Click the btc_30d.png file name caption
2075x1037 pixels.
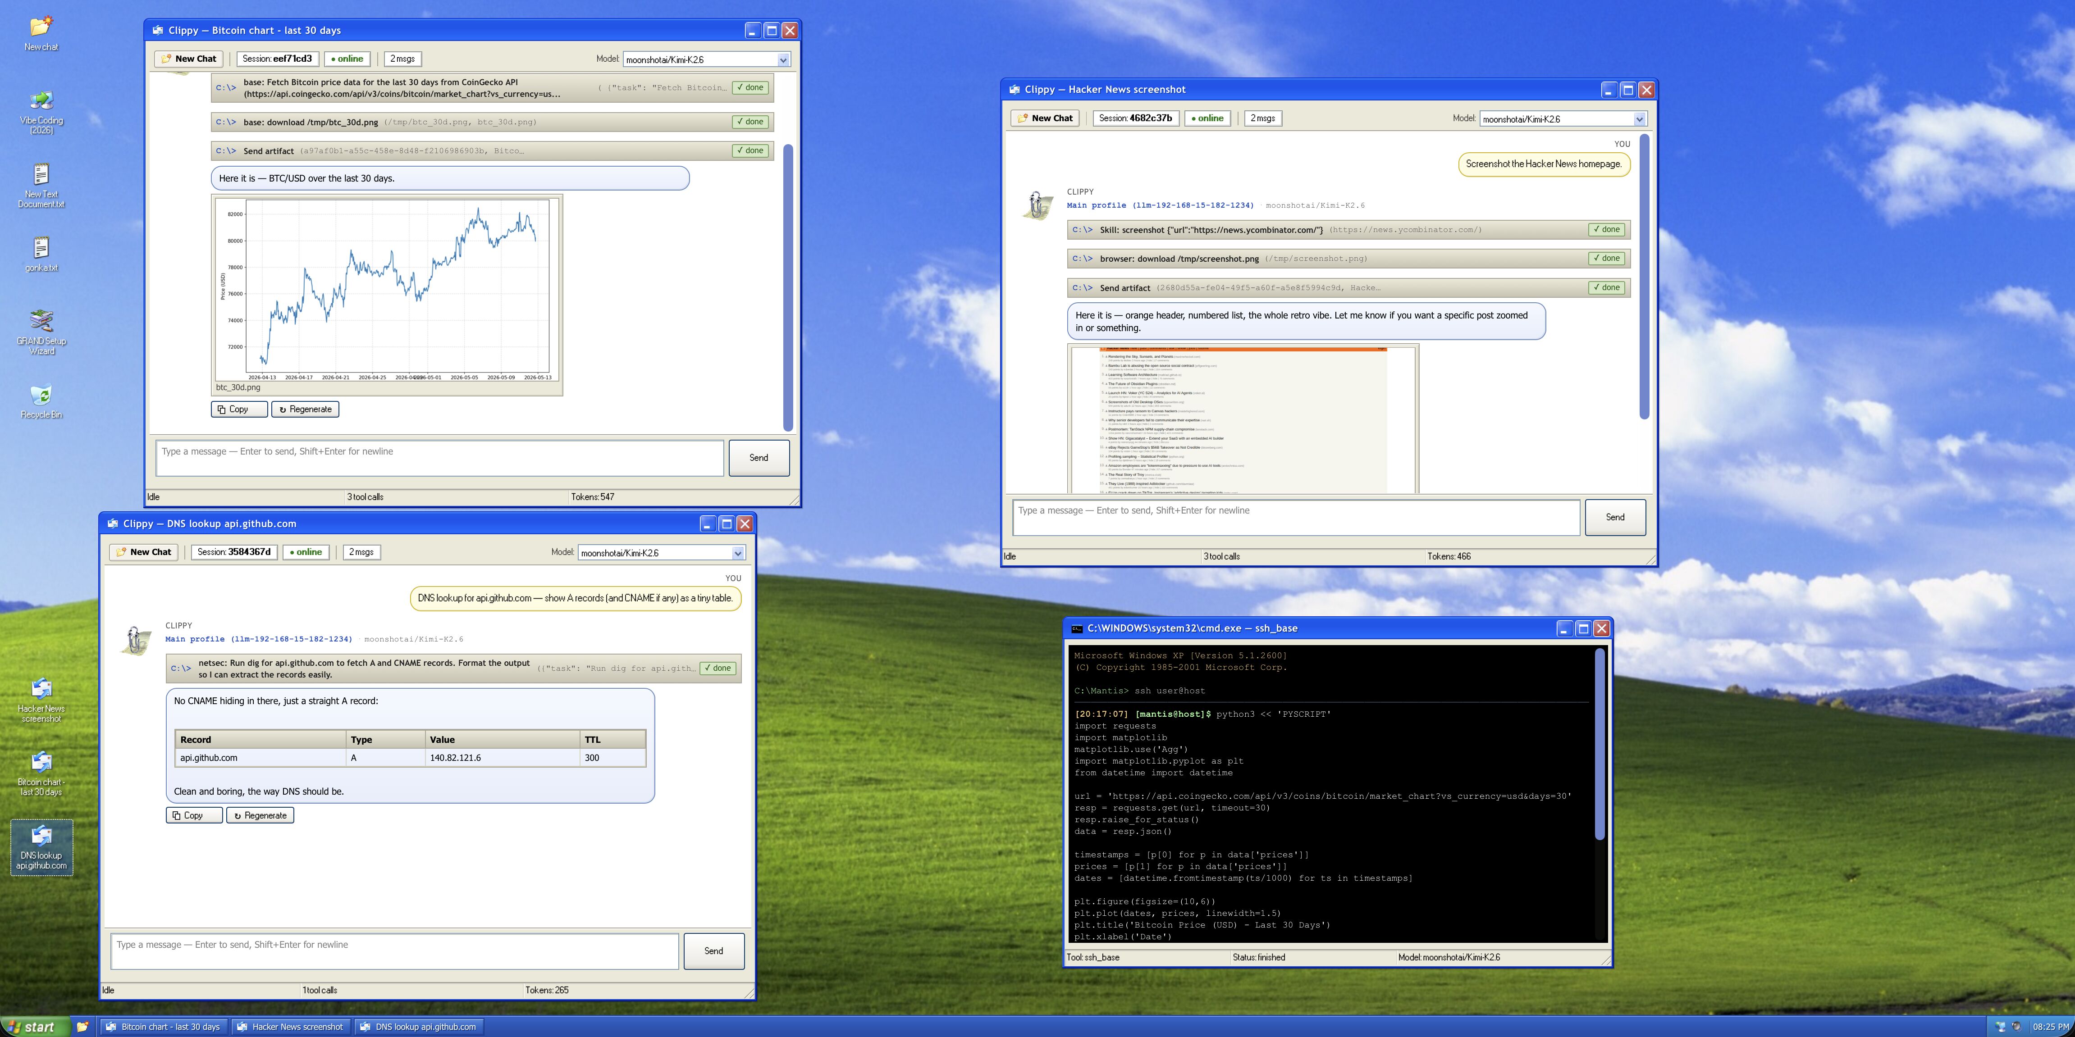(x=238, y=387)
